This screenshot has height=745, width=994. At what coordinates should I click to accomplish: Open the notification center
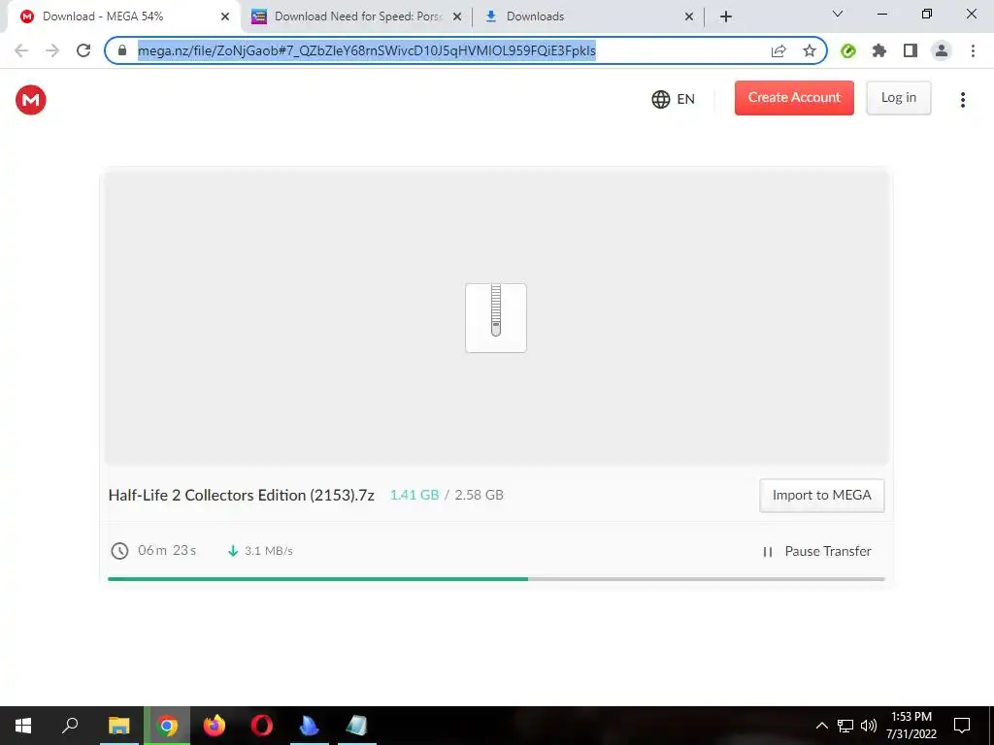[962, 726]
